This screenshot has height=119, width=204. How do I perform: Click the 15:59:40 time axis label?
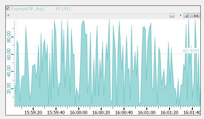pyautogui.click(x=56, y=113)
